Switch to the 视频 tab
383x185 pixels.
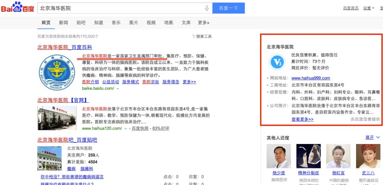point(151,23)
